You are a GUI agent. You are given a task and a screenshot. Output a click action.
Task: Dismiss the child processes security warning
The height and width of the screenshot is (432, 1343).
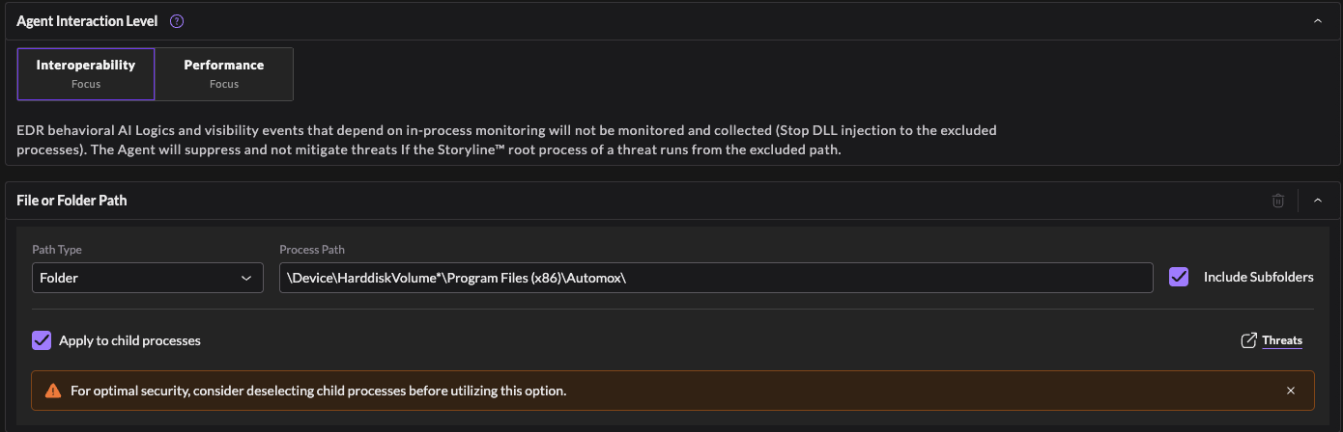[x=1291, y=391]
